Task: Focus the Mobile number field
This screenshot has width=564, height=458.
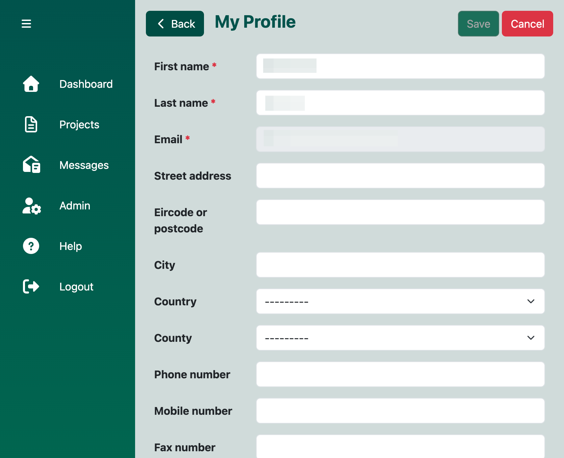Action: click(x=401, y=411)
